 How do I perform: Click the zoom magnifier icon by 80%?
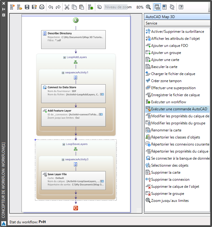click(148, 7)
